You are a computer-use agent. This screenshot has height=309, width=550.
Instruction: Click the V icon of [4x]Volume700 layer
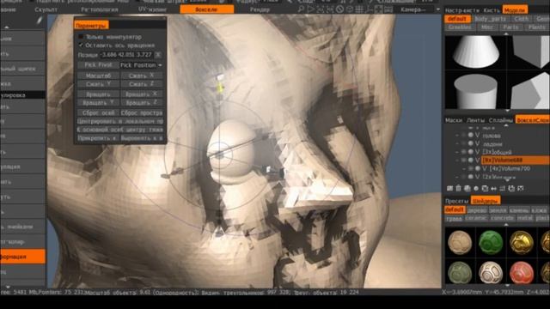click(x=485, y=169)
